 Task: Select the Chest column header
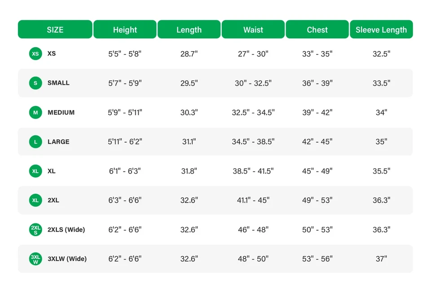point(317,30)
